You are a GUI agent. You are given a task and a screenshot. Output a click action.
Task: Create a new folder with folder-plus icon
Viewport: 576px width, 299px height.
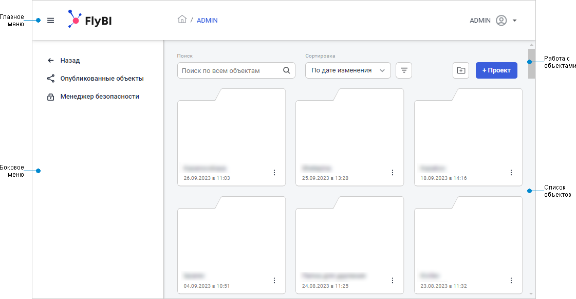pyautogui.click(x=461, y=70)
